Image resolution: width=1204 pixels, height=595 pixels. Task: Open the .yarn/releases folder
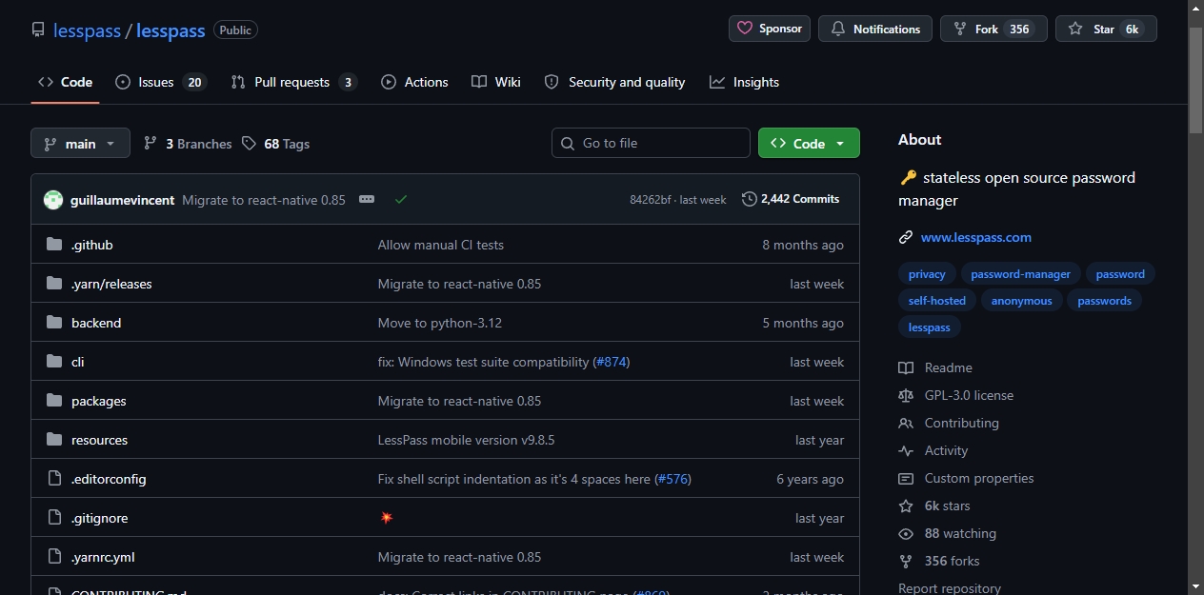111,284
